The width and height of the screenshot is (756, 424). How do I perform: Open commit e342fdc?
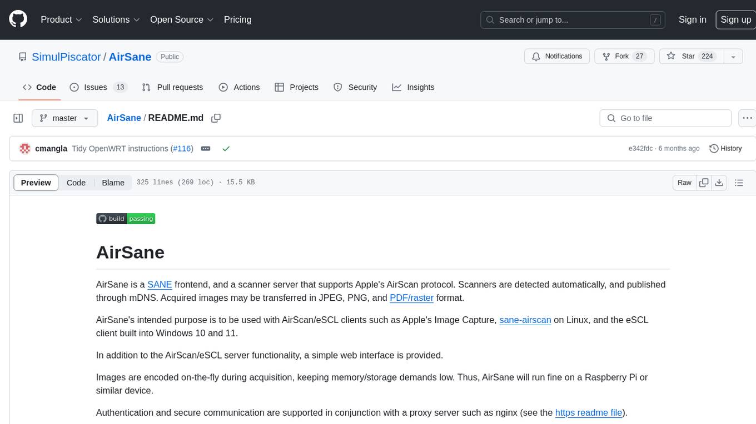tap(640, 149)
